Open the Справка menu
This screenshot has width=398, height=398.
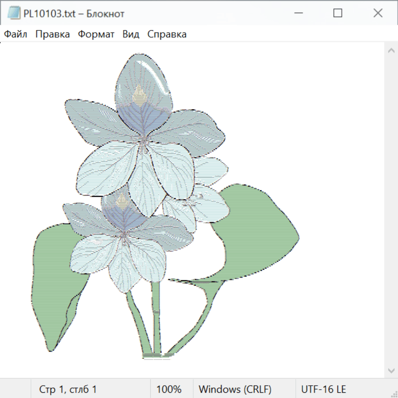pyautogui.click(x=167, y=34)
